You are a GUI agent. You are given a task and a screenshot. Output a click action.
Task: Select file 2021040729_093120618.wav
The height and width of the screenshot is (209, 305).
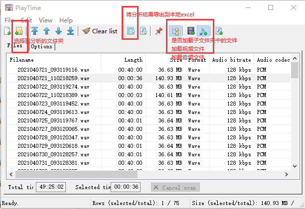[x=53, y=146]
